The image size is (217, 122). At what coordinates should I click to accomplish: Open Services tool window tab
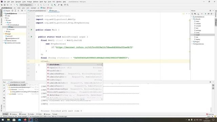pos(47,114)
